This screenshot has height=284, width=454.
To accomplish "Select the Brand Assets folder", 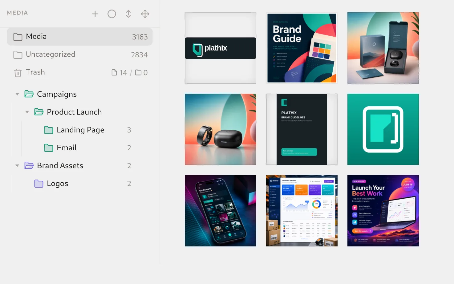I will [60, 166].
